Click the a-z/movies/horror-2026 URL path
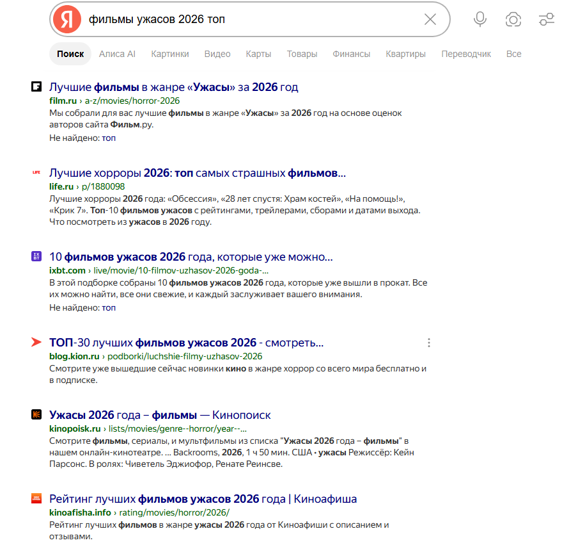 [x=132, y=101]
